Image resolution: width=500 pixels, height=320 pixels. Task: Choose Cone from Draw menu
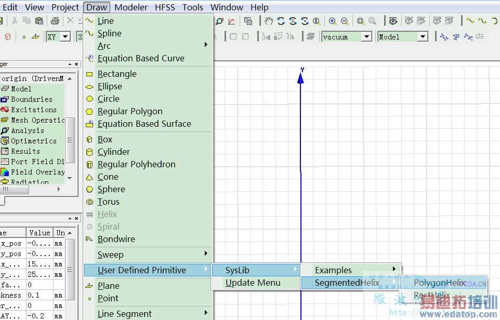point(148,177)
